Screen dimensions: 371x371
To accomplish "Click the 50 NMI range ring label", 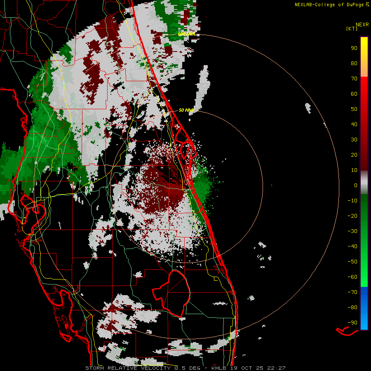I will (186, 110).
